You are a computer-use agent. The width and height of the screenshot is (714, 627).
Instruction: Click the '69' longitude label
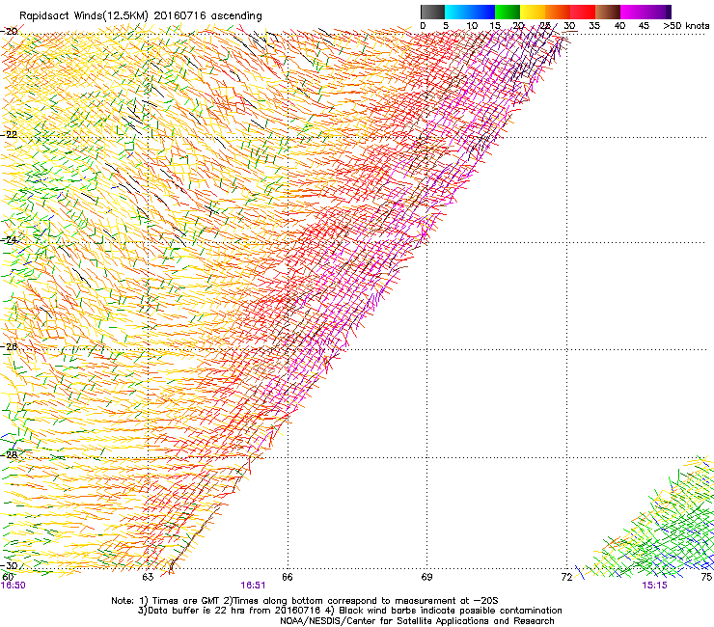pyautogui.click(x=426, y=578)
